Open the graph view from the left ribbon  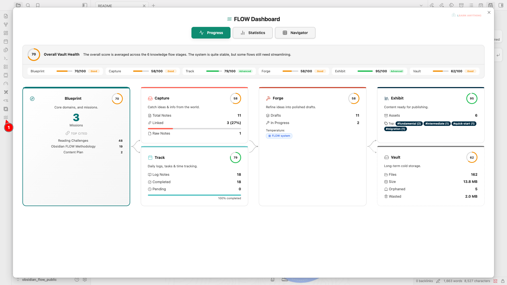click(6, 25)
